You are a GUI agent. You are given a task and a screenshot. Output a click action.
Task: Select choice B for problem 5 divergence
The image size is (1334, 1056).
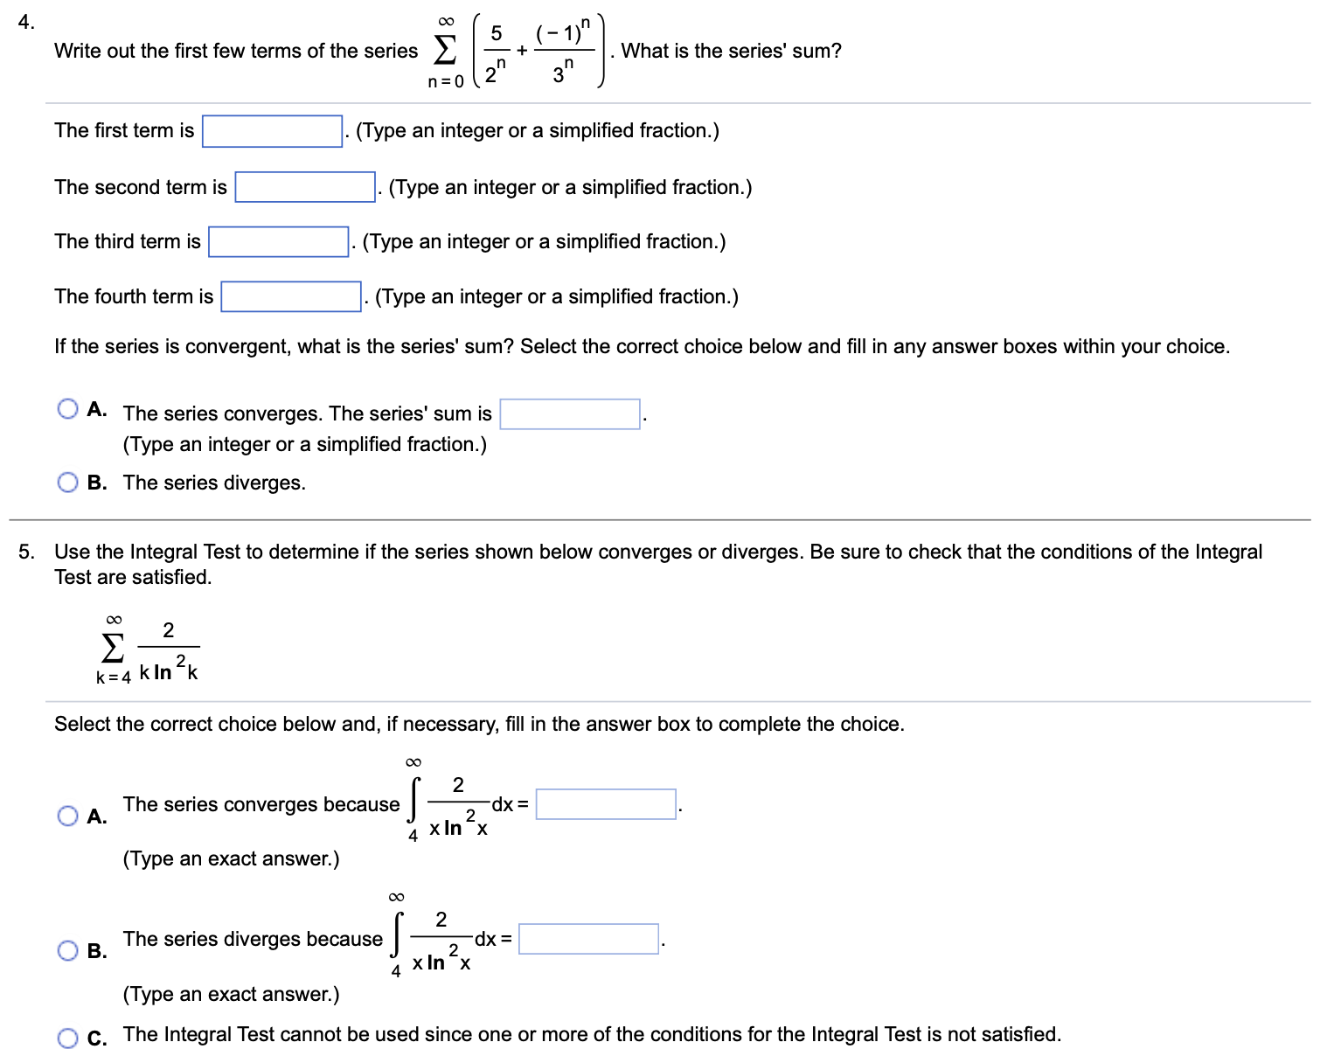coord(67,949)
